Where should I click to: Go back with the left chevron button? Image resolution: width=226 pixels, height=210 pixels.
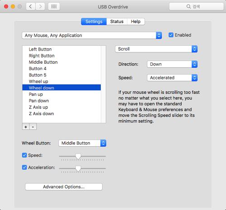pyautogui.click(x=31, y=6)
